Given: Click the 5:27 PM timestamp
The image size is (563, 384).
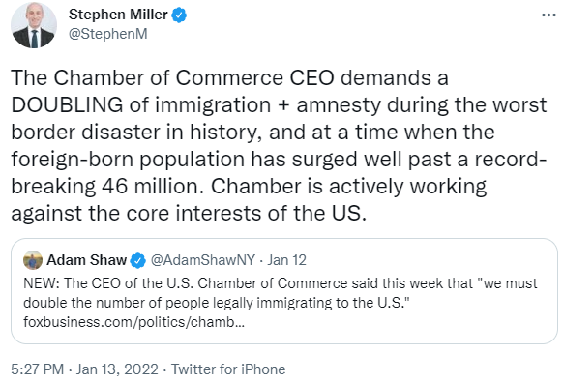Looking at the screenshot, I should [x=38, y=369].
